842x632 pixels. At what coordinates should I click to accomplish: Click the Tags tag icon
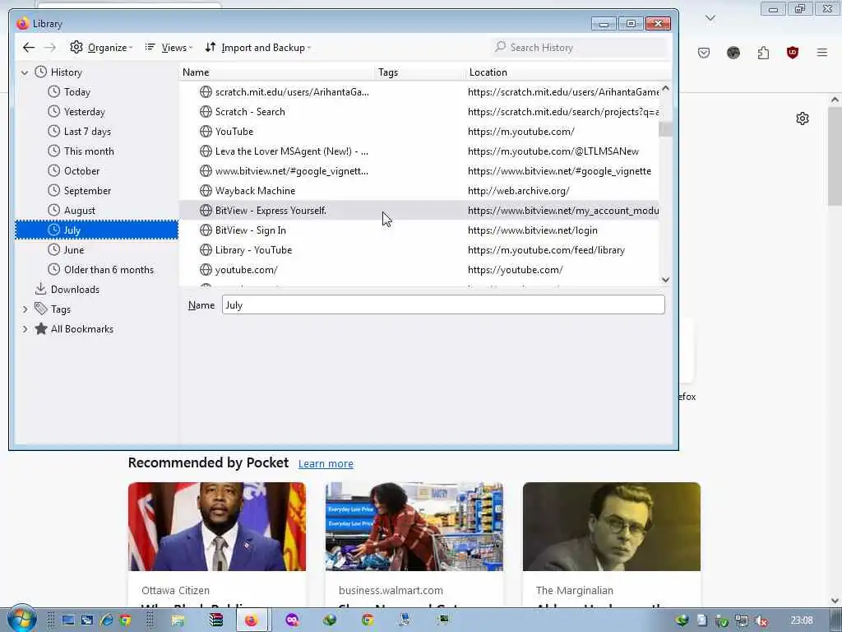pyautogui.click(x=41, y=309)
